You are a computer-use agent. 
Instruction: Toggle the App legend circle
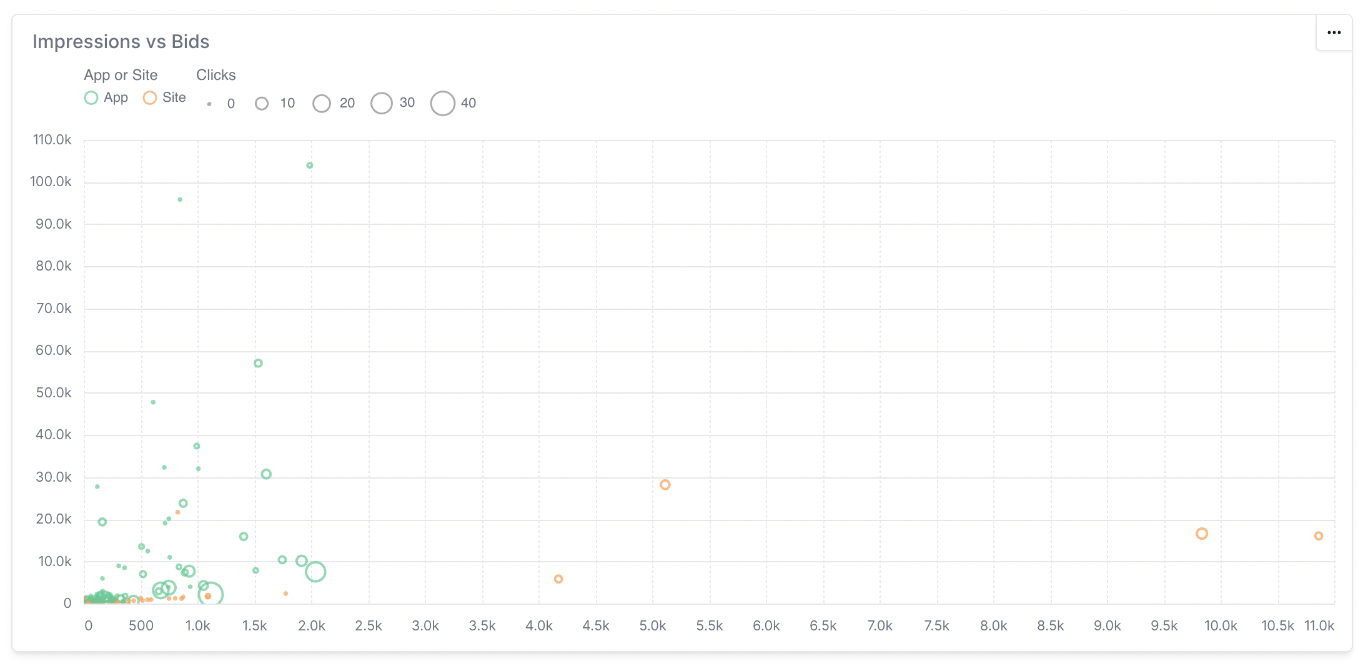(91, 97)
